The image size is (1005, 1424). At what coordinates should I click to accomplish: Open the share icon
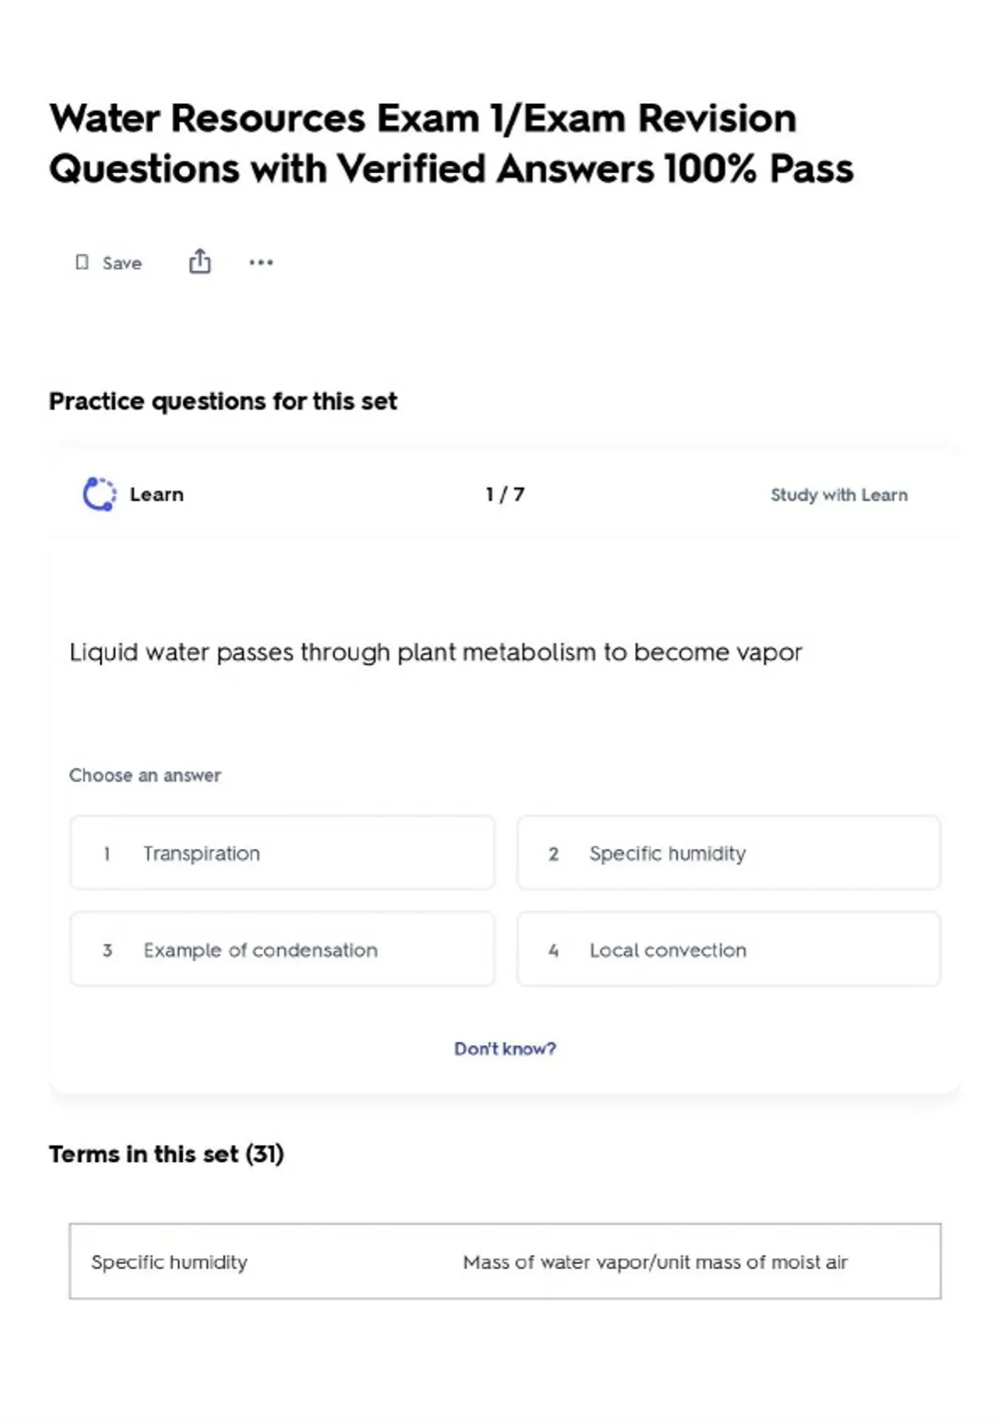coord(199,261)
